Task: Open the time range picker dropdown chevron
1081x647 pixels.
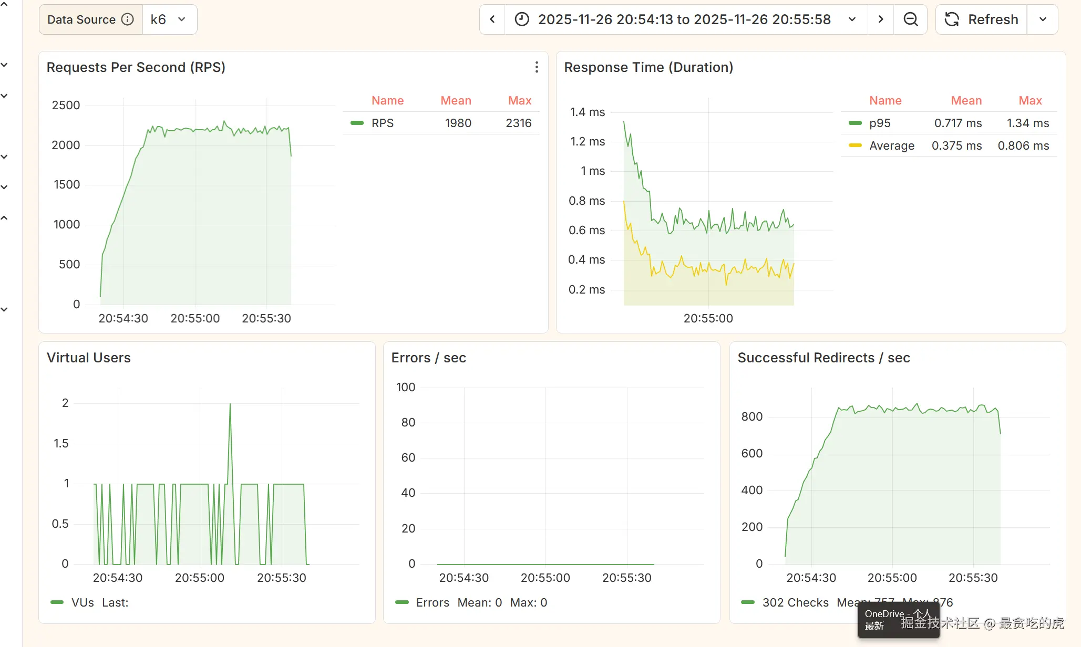Action: (852, 19)
